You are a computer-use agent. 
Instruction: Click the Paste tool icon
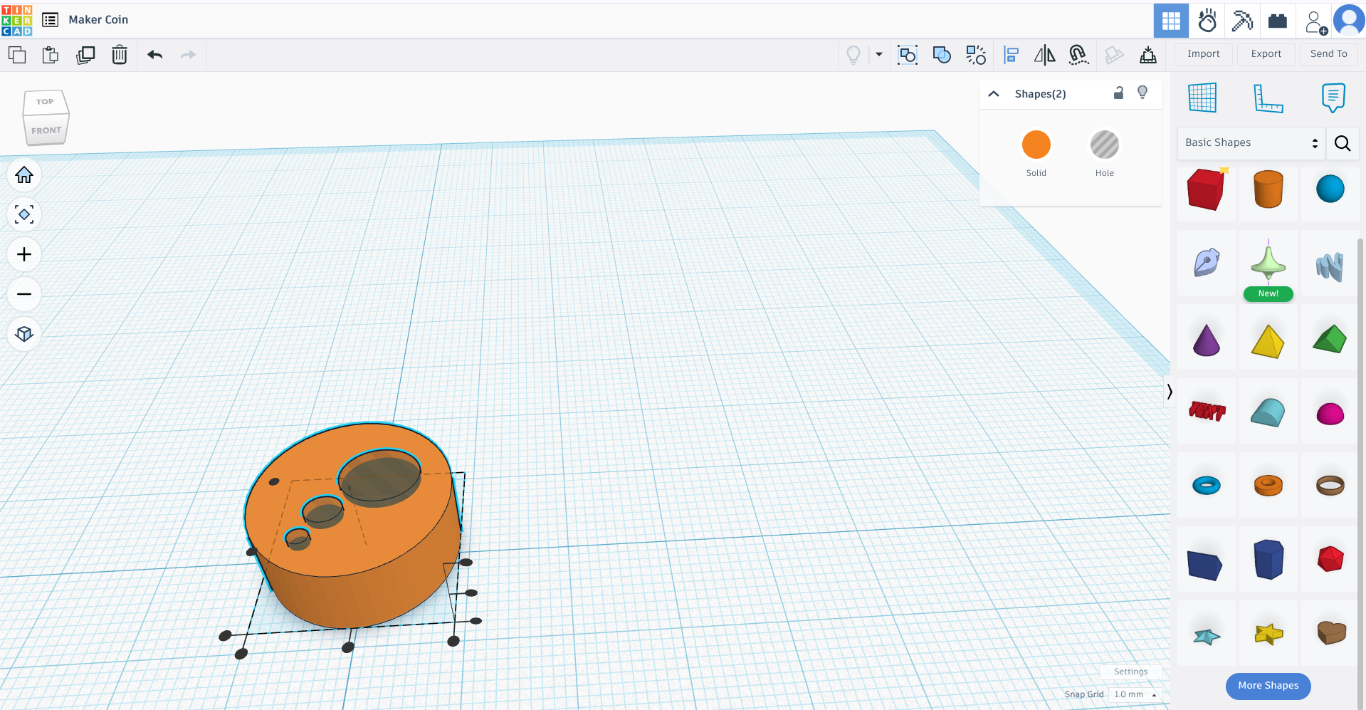[51, 55]
